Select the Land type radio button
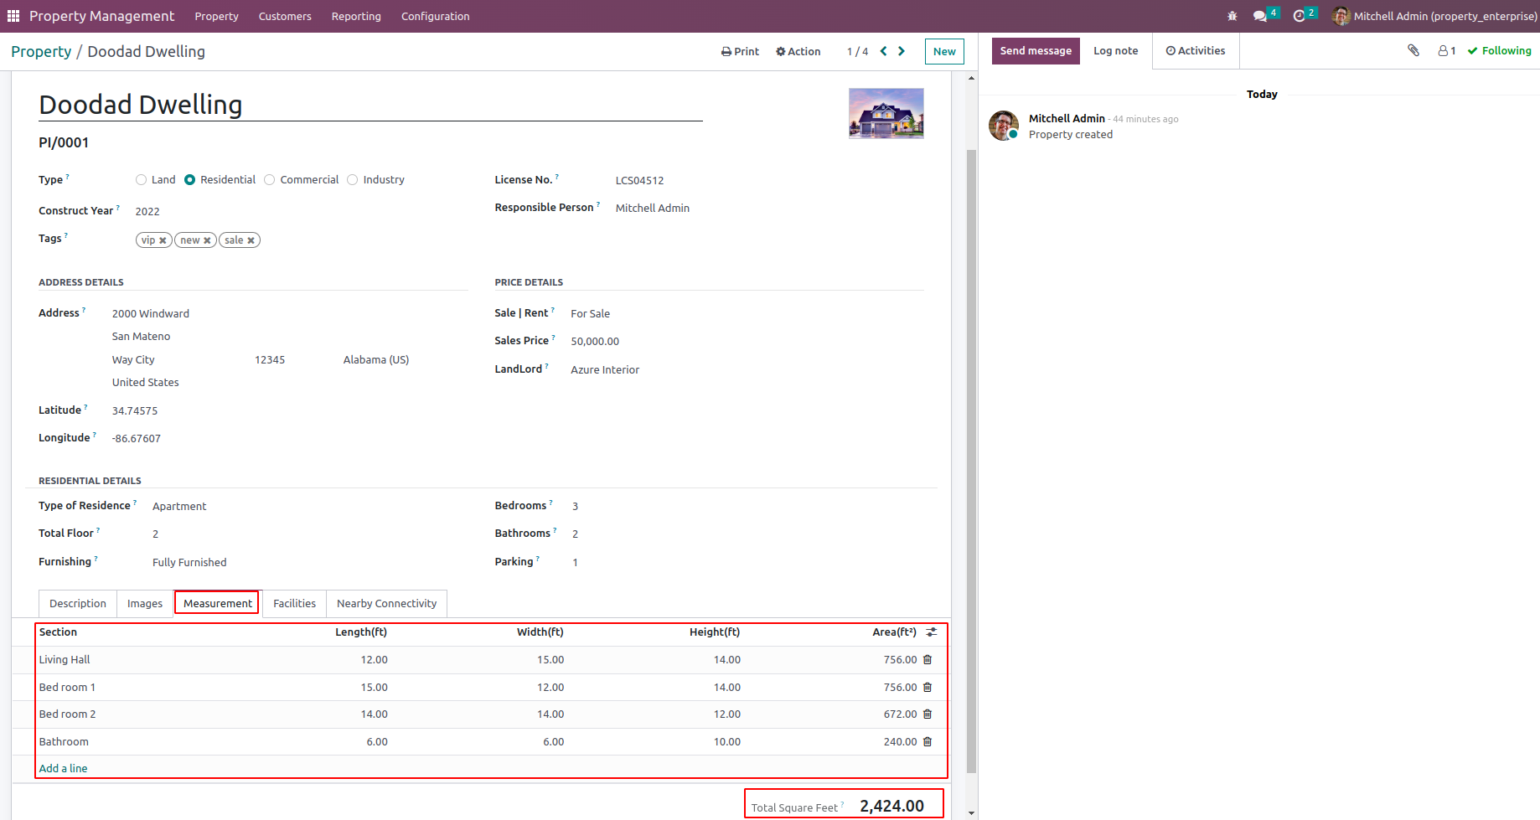Image resolution: width=1540 pixels, height=820 pixels. pos(142,180)
